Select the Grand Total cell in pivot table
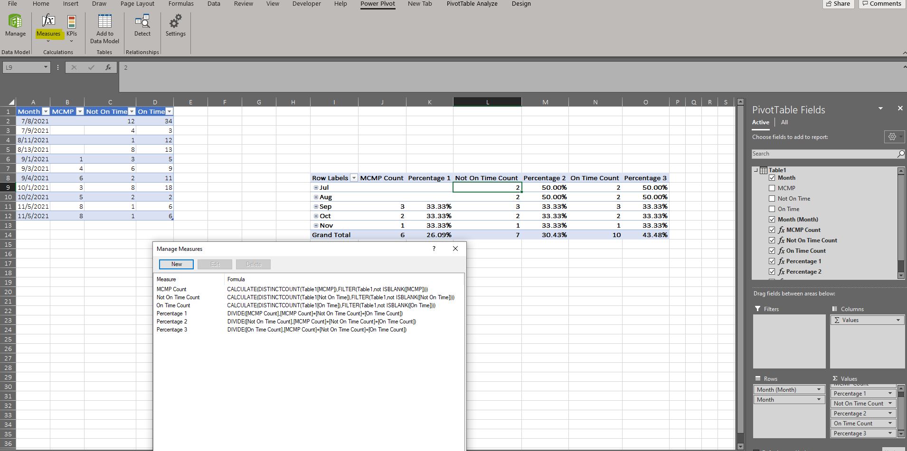The width and height of the screenshot is (907, 451). coord(334,235)
